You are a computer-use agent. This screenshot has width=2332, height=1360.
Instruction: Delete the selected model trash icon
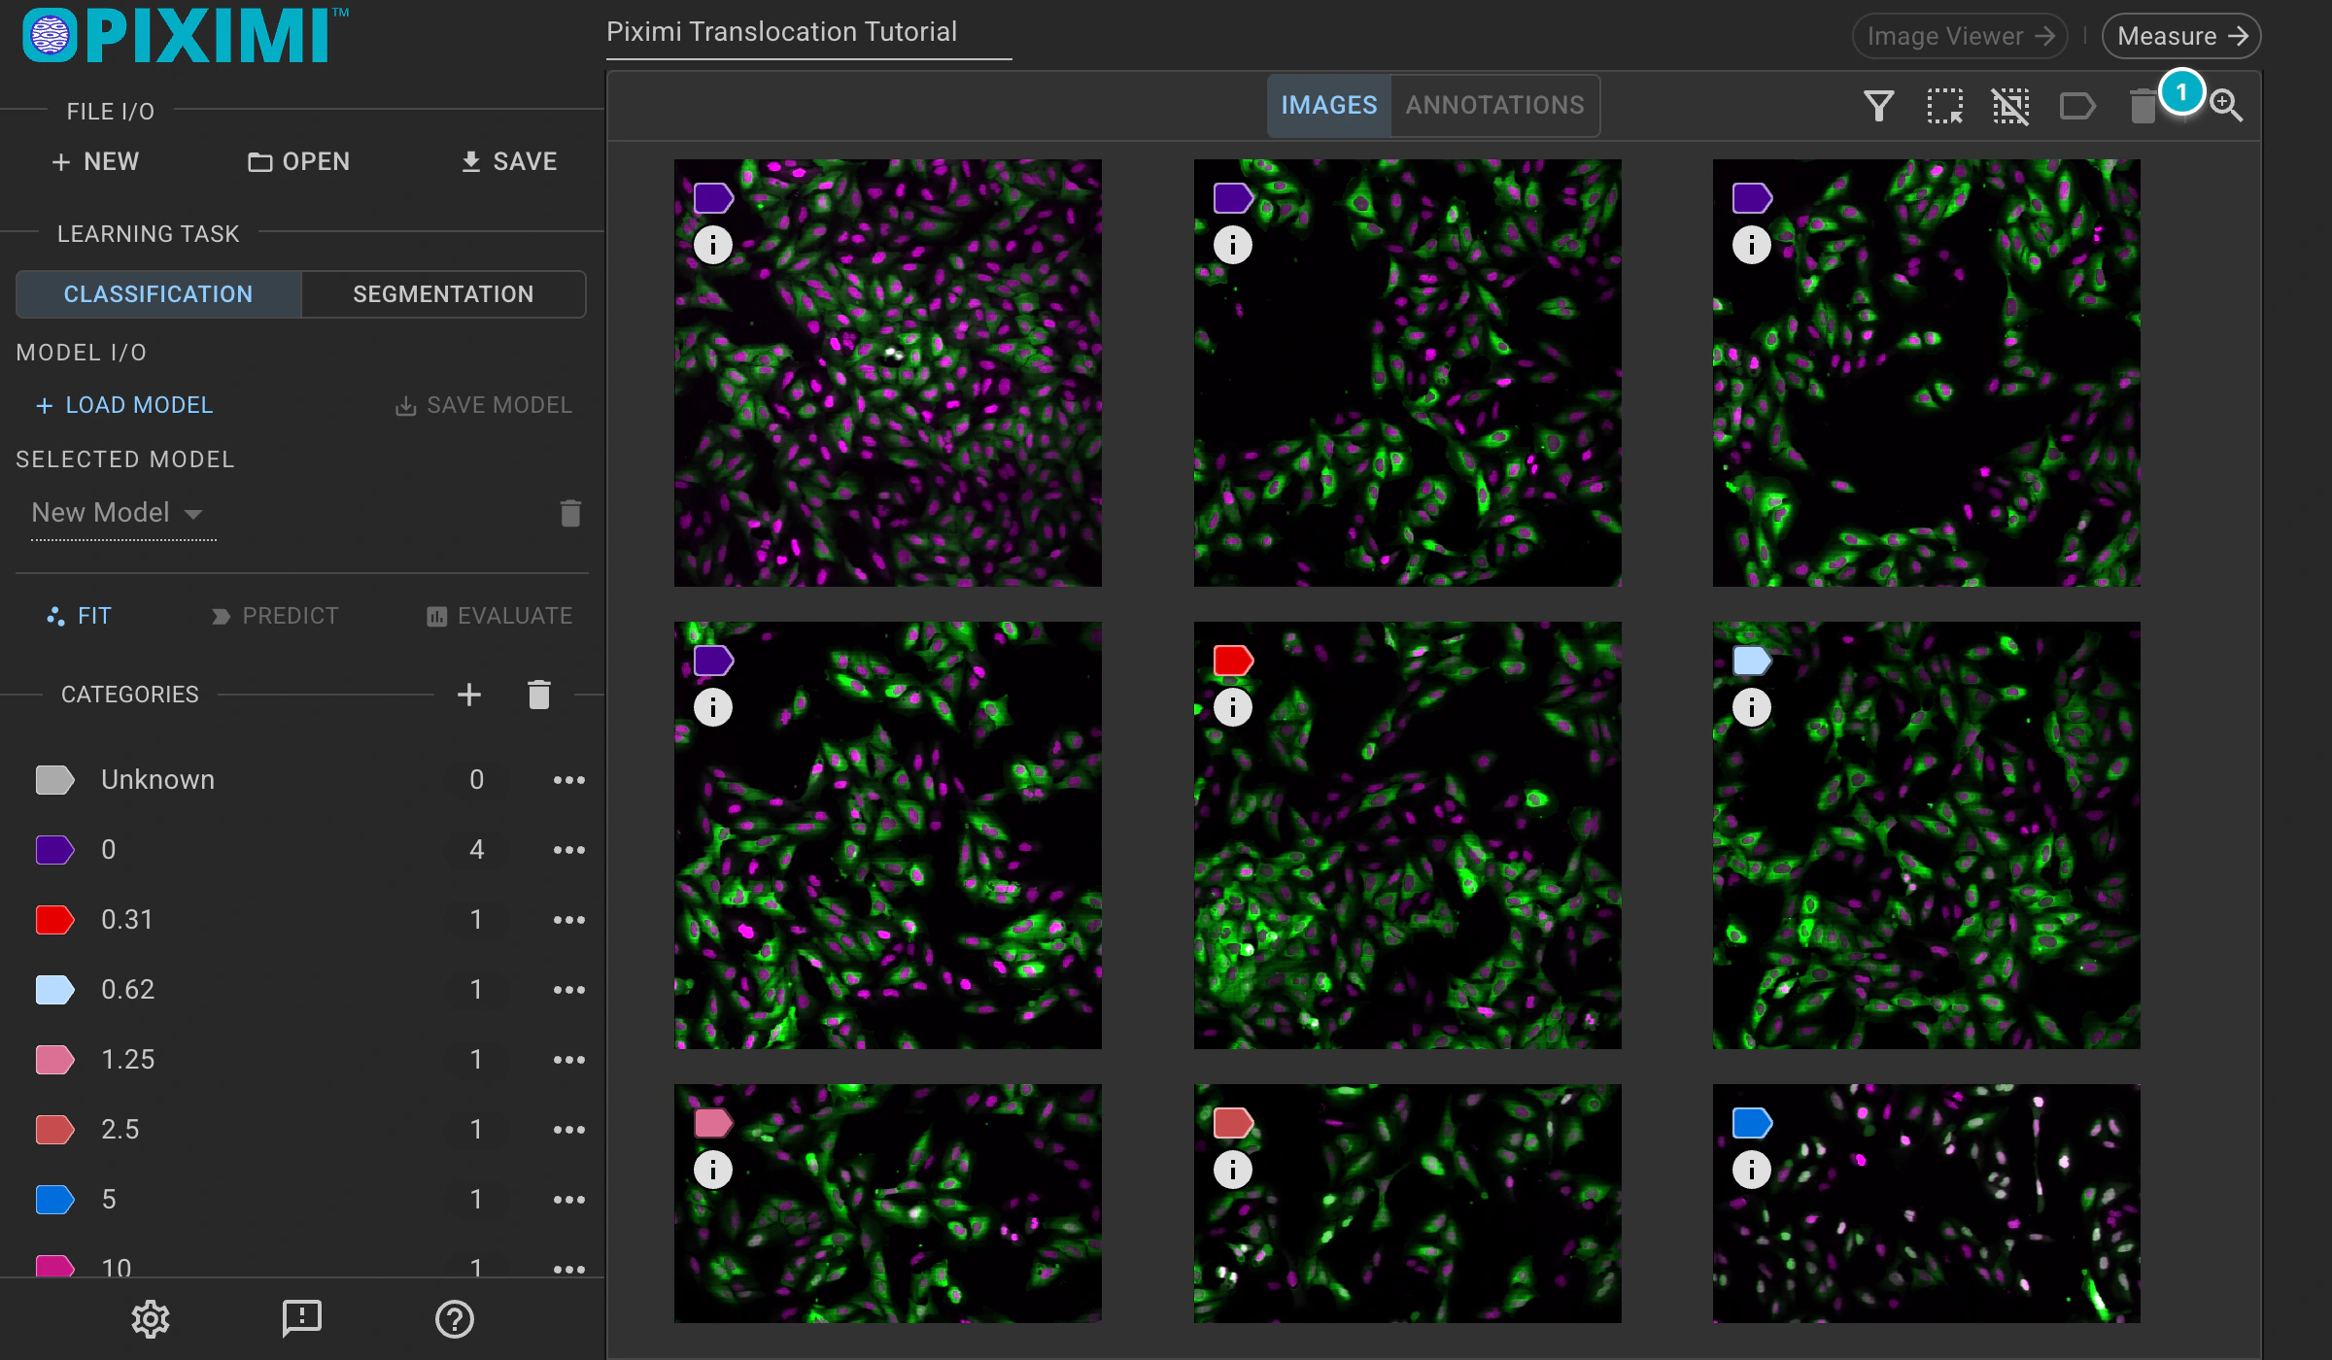[x=570, y=512]
